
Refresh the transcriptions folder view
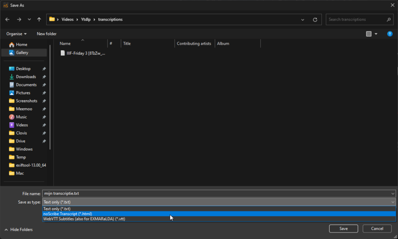315,19
